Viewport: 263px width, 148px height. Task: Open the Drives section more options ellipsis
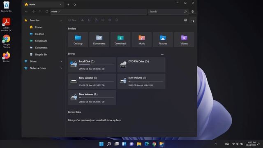(162, 54)
